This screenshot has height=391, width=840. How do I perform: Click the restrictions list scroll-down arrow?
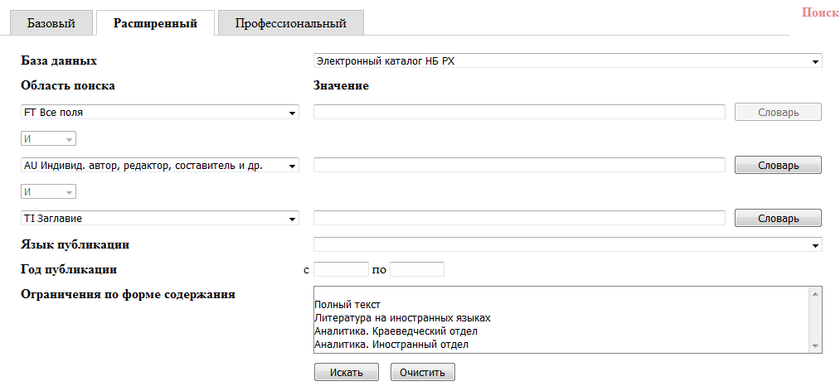[814, 345]
